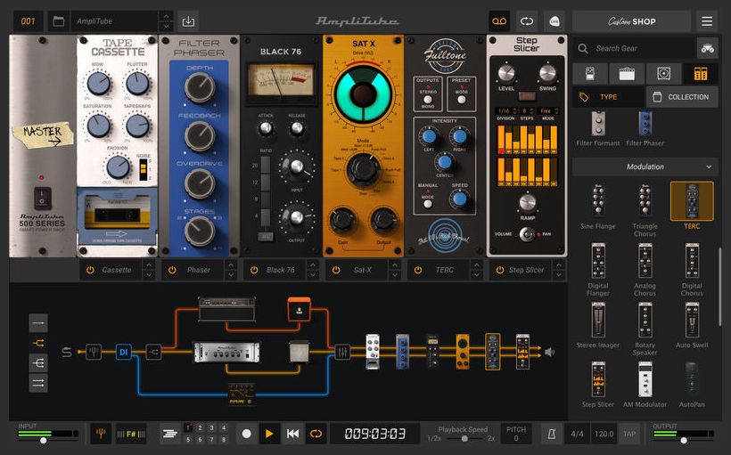The height and width of the screenshot is (455, 731).
Task: Toggle the TERC stereo/mono output switch
Action: [428, 99]
